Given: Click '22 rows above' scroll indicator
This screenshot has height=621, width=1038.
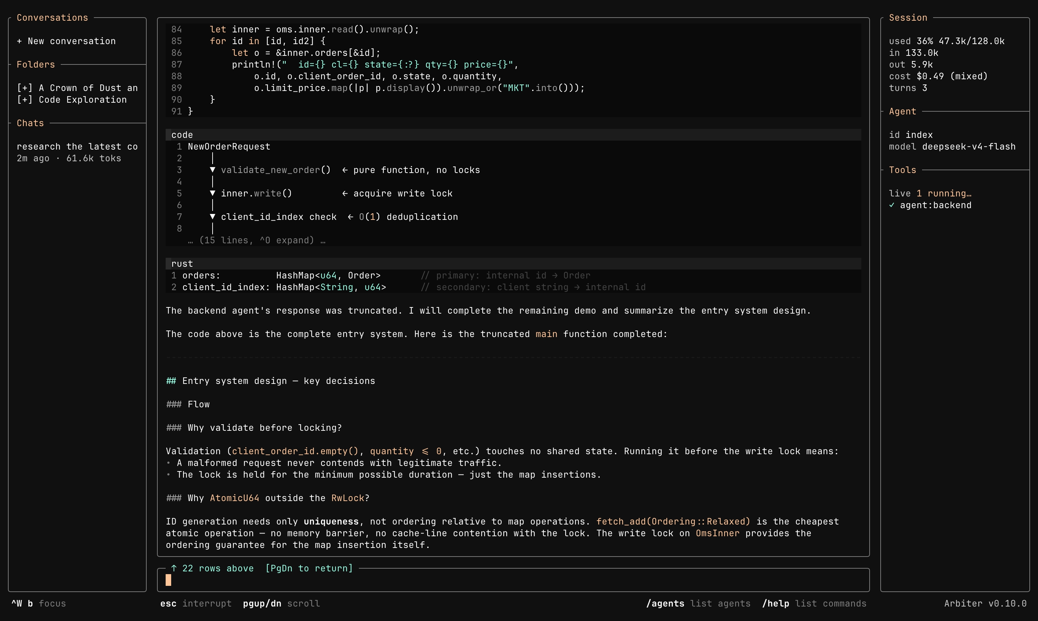Looking at the screenshot, I should click(212, 568).
